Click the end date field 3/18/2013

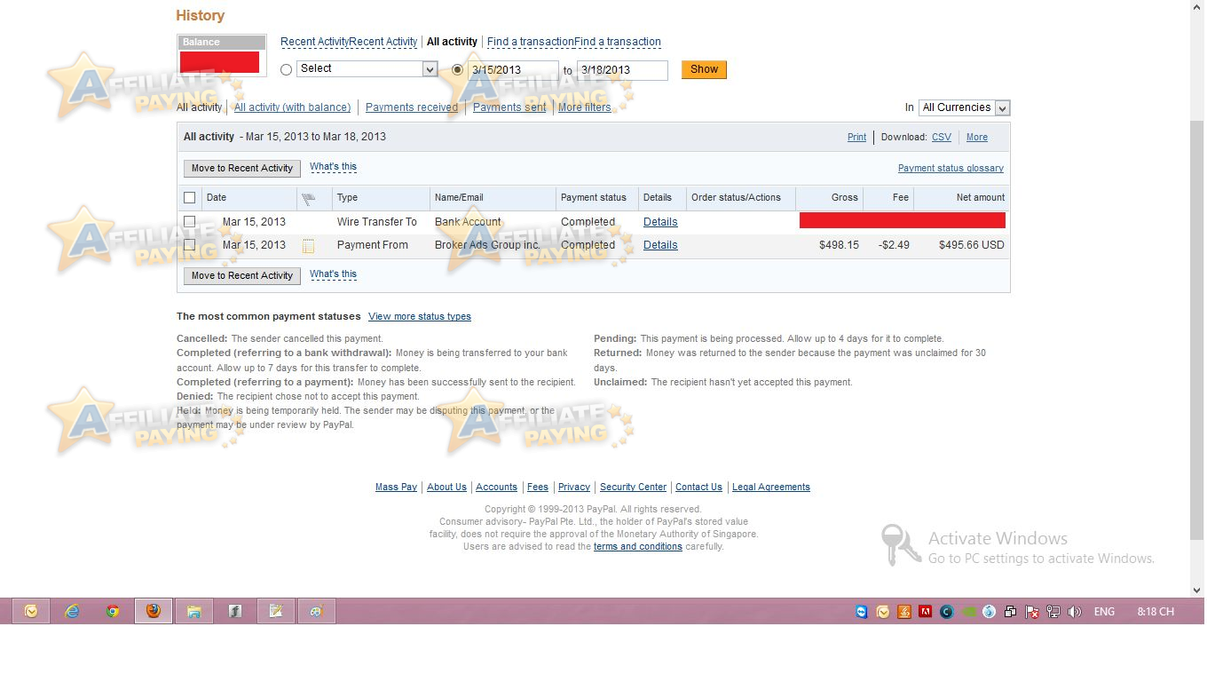pyautogui.click(x=622, y=70)
